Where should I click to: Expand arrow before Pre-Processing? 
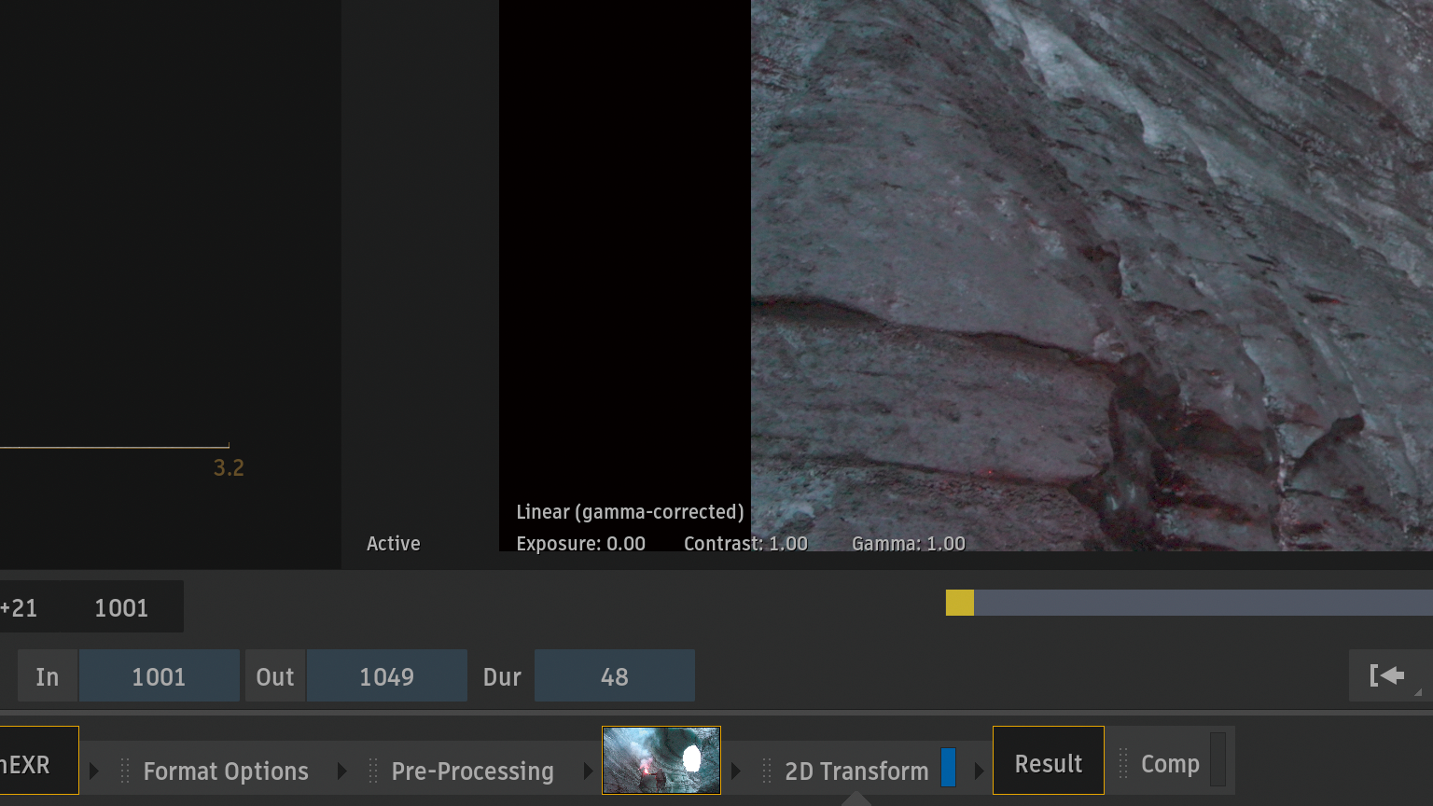click(x=342, y=771)
